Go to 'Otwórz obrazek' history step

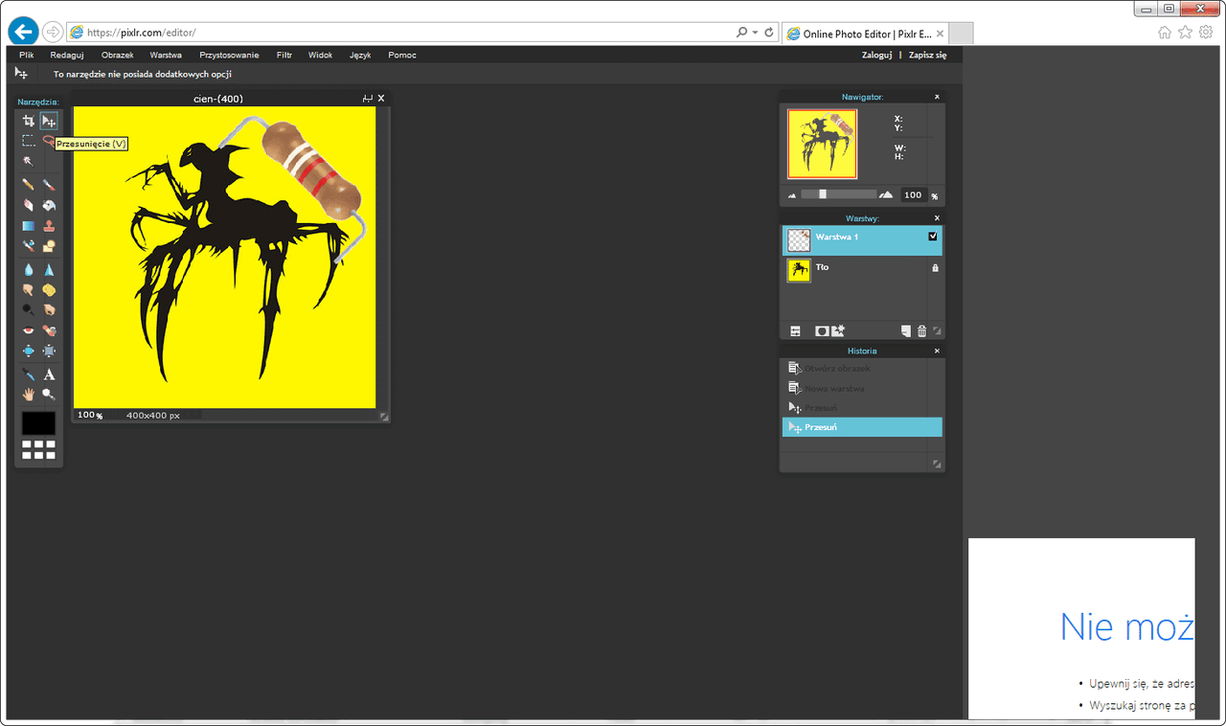pos(862,369)
